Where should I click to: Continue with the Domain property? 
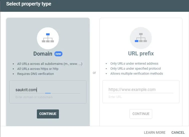pyautogui.click(x=48, y=114)
